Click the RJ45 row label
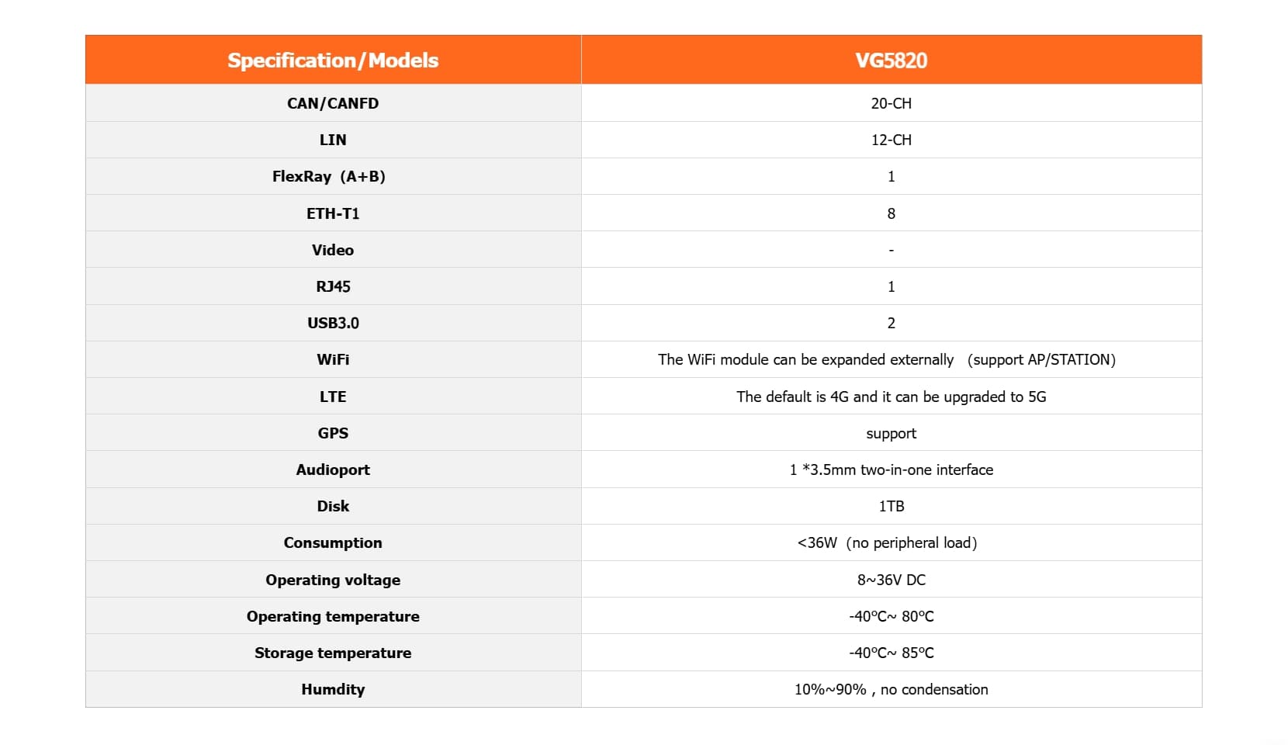Screen dimensions: 1288x745 pyautogui.click(x=333, y=286)
